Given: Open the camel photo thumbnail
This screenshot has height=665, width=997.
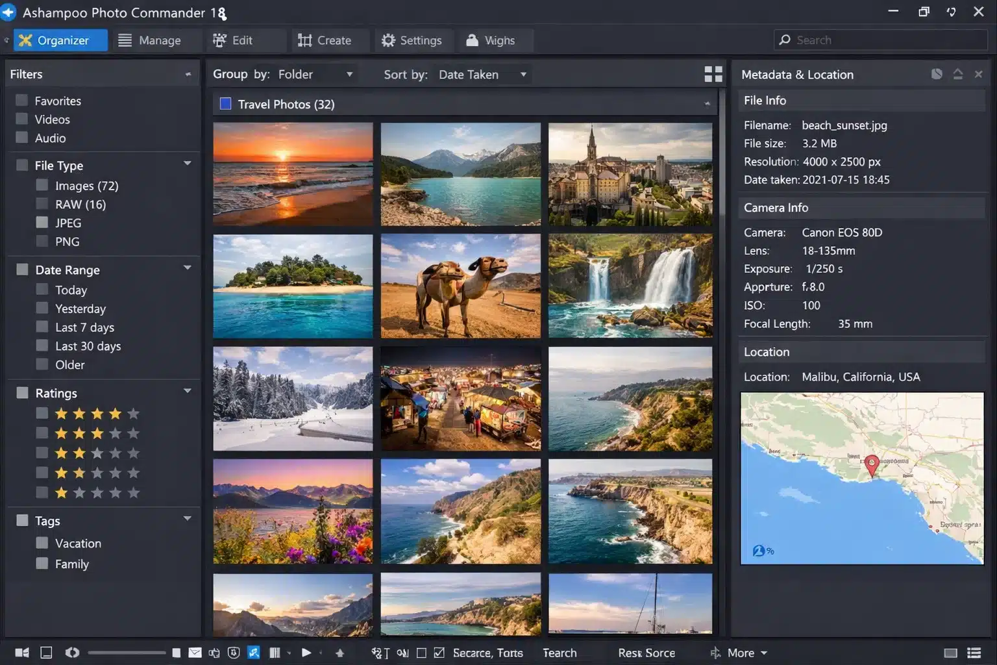Looking at the screenshot, I should tap(460, 286).
